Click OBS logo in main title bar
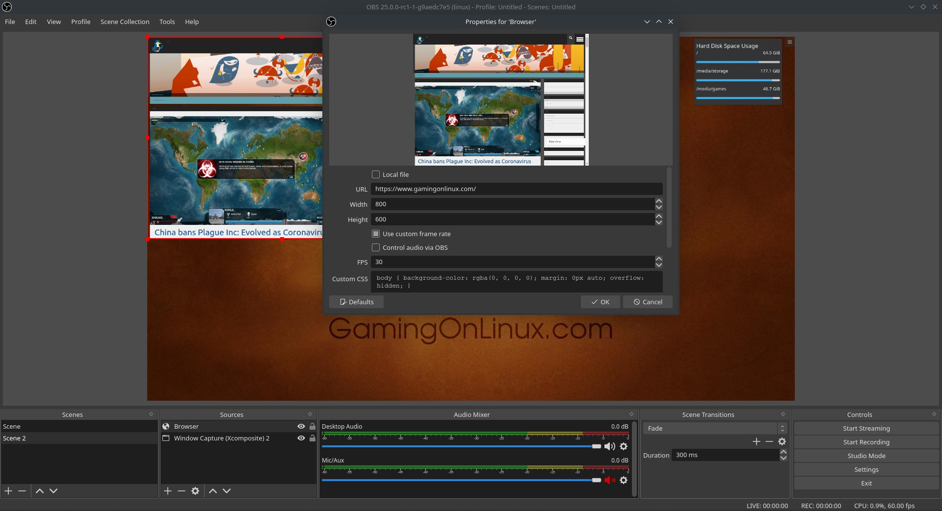 [x=7, y=7]
